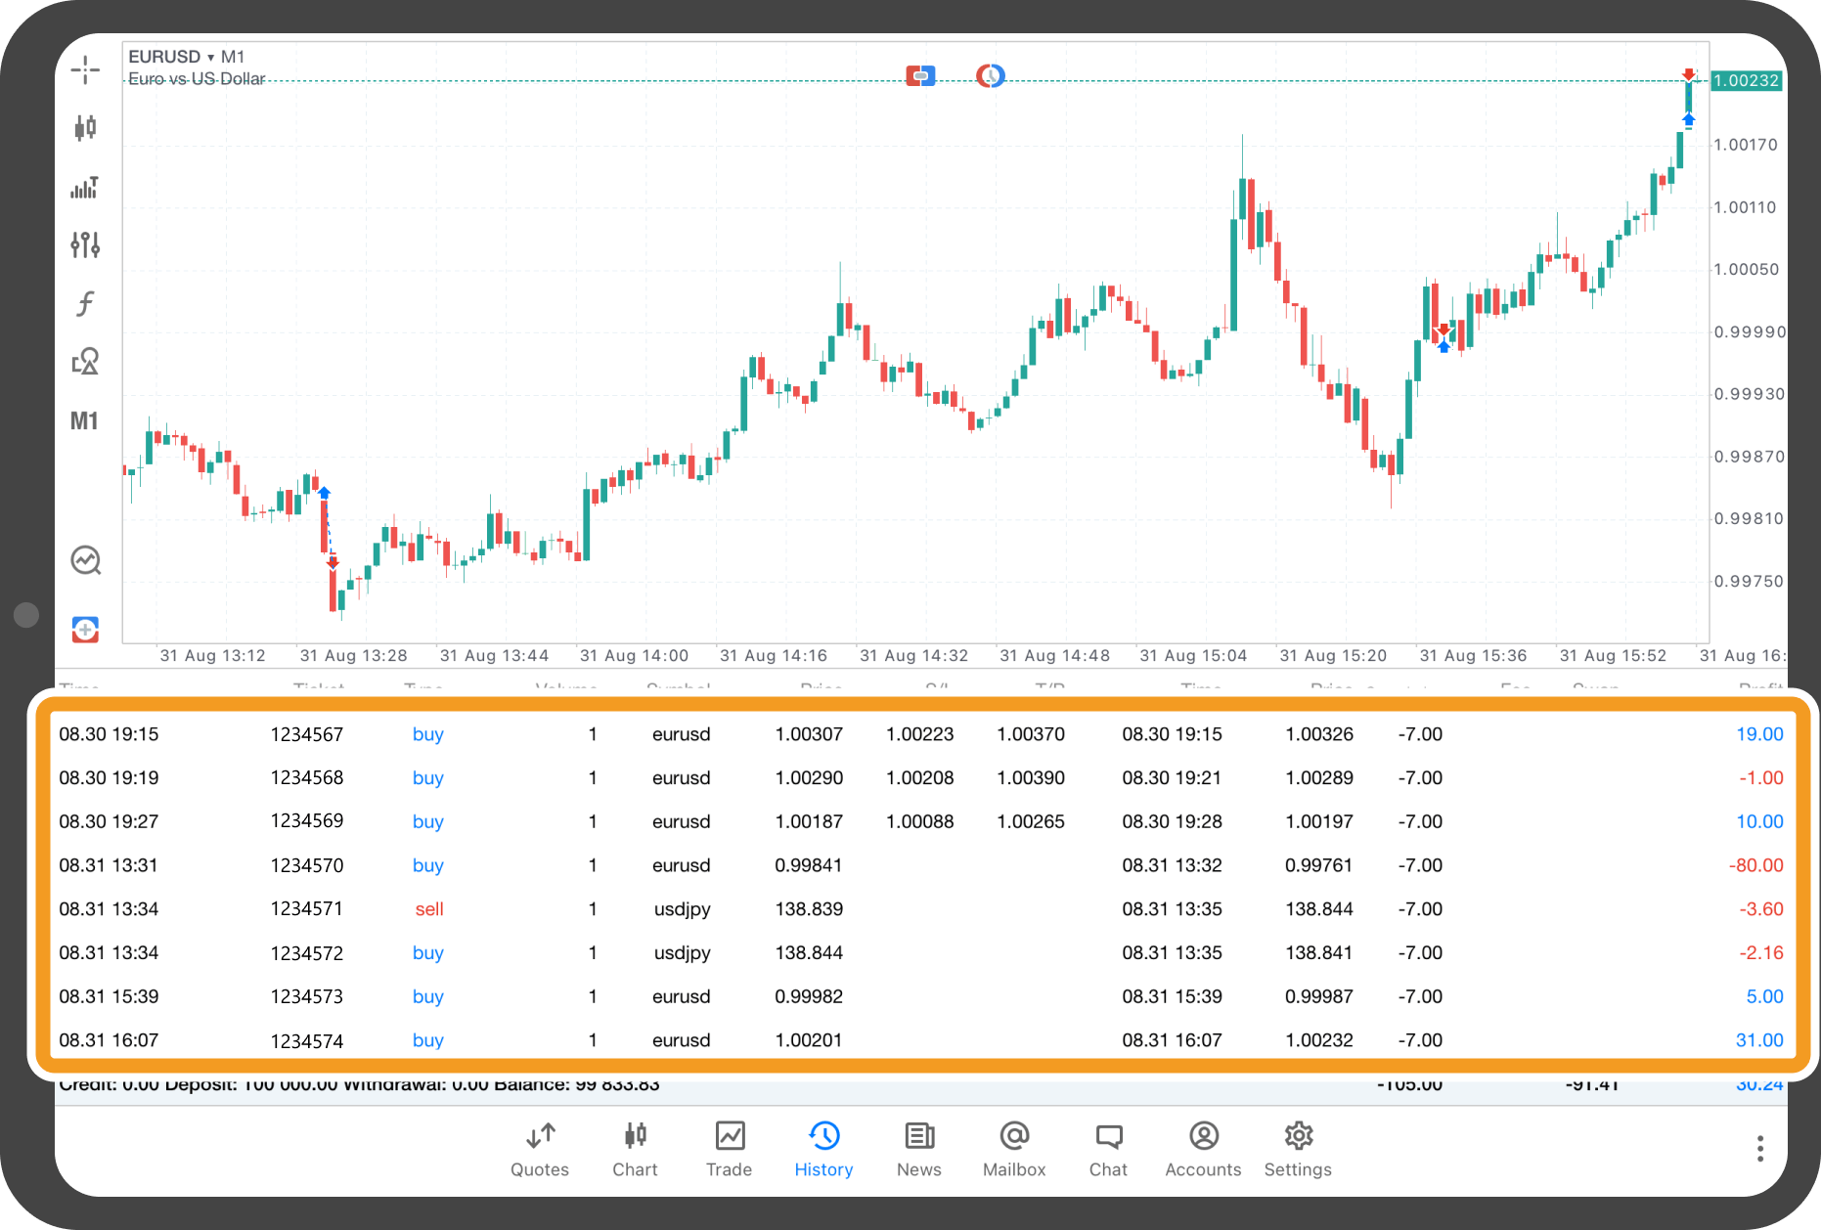
Task: Open the tick volumes indicator icon
Action: [85, 188]
